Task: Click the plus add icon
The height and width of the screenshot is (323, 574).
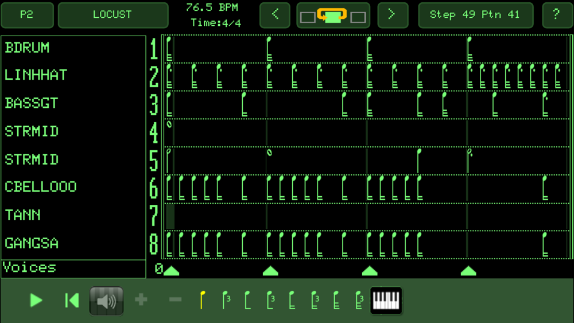Action: 141,300
